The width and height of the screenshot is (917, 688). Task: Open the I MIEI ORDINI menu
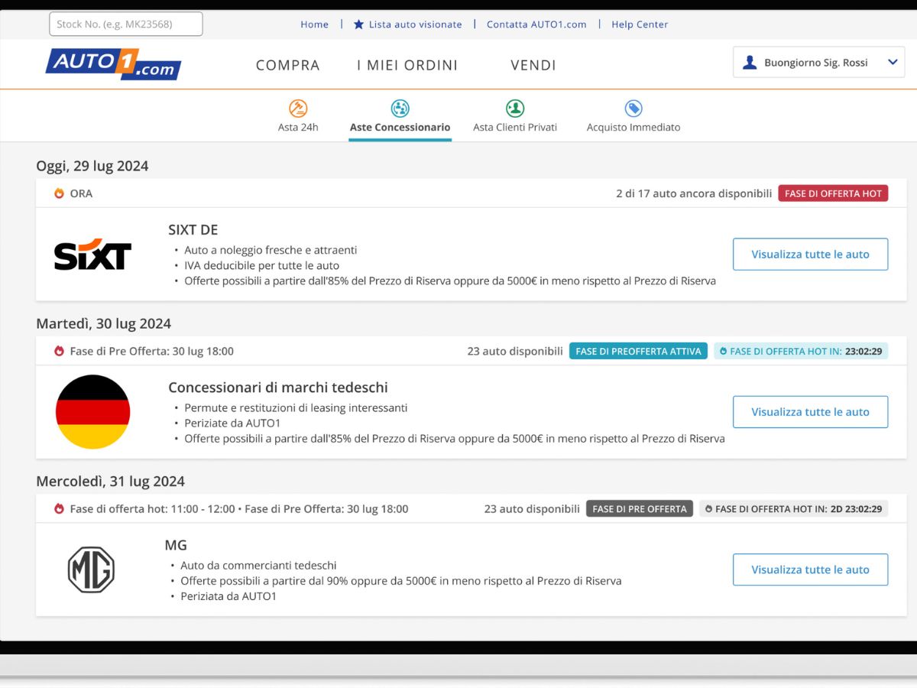(407, 66)
